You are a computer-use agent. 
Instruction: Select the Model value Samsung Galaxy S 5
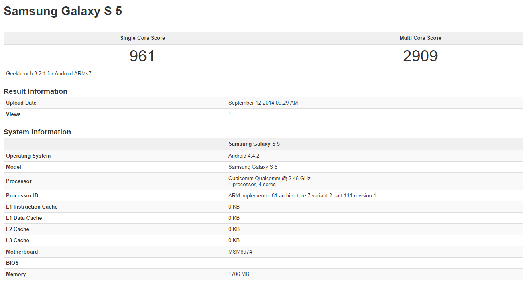coord(253,167)
